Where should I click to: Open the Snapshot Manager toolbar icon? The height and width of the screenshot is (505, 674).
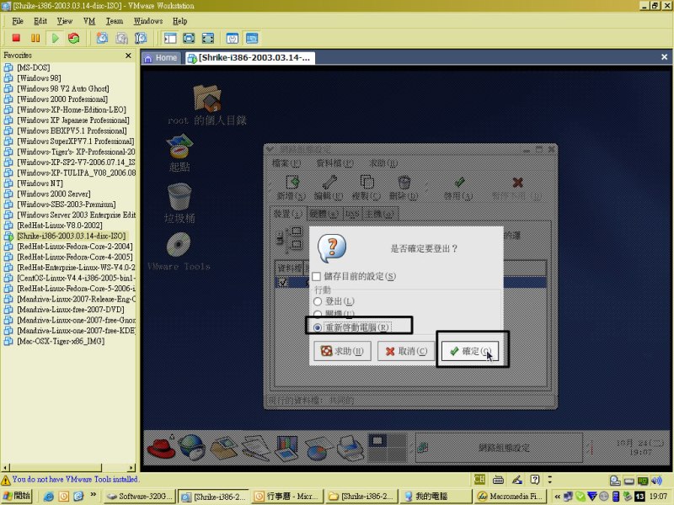pos(141,38)
